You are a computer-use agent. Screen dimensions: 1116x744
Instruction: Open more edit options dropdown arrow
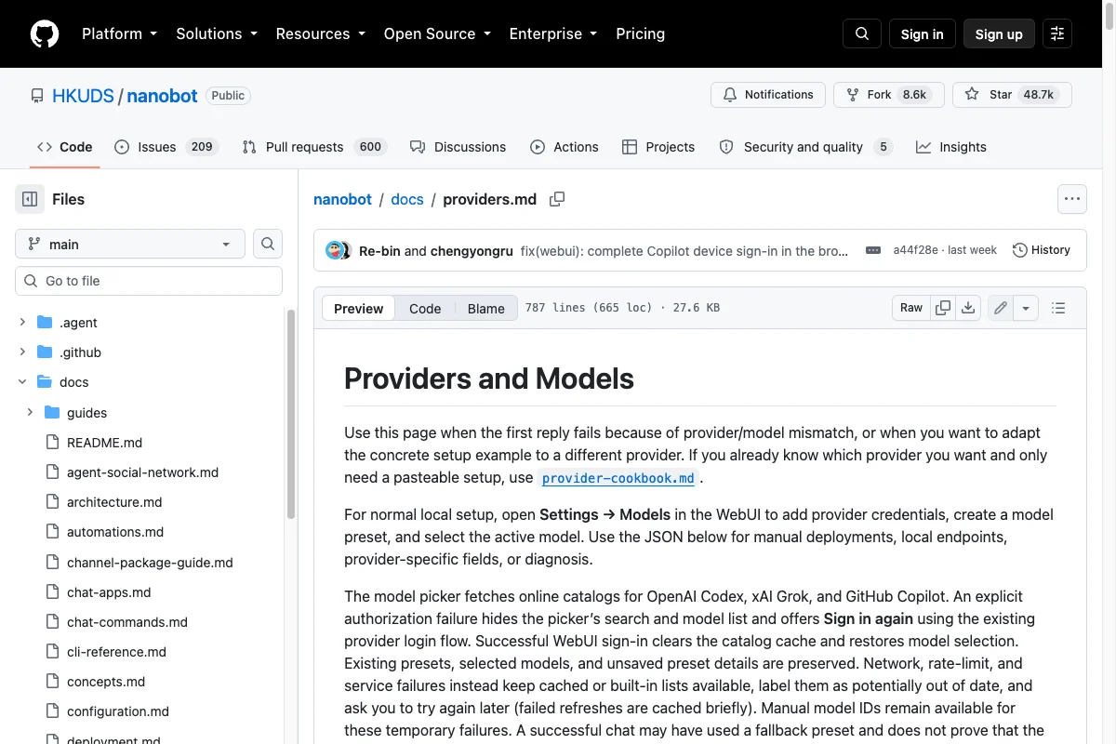point(1026,308)
